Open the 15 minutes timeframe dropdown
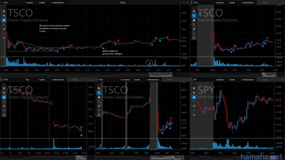The width and height of the screenshot is (285, 160). tap(126, 80)
